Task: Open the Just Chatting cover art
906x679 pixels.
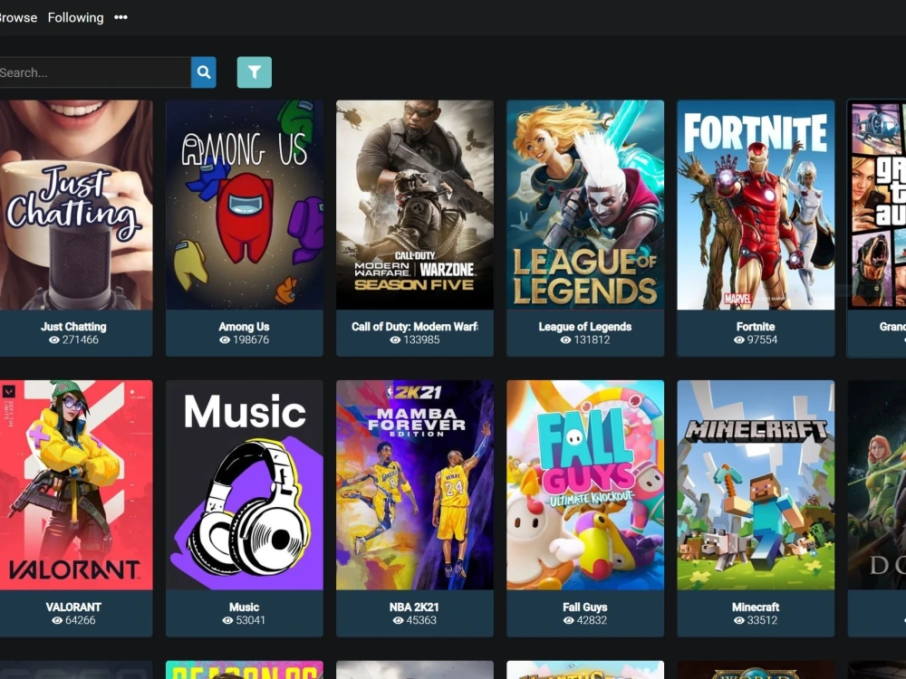Action: click(x=76, y=205)
